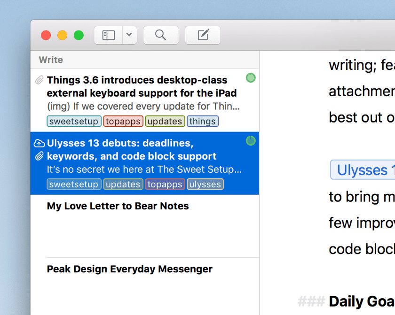Toggle the sidebar view button
The height and width of the screenshot is (315, 395).
click(x=108, y=35)
